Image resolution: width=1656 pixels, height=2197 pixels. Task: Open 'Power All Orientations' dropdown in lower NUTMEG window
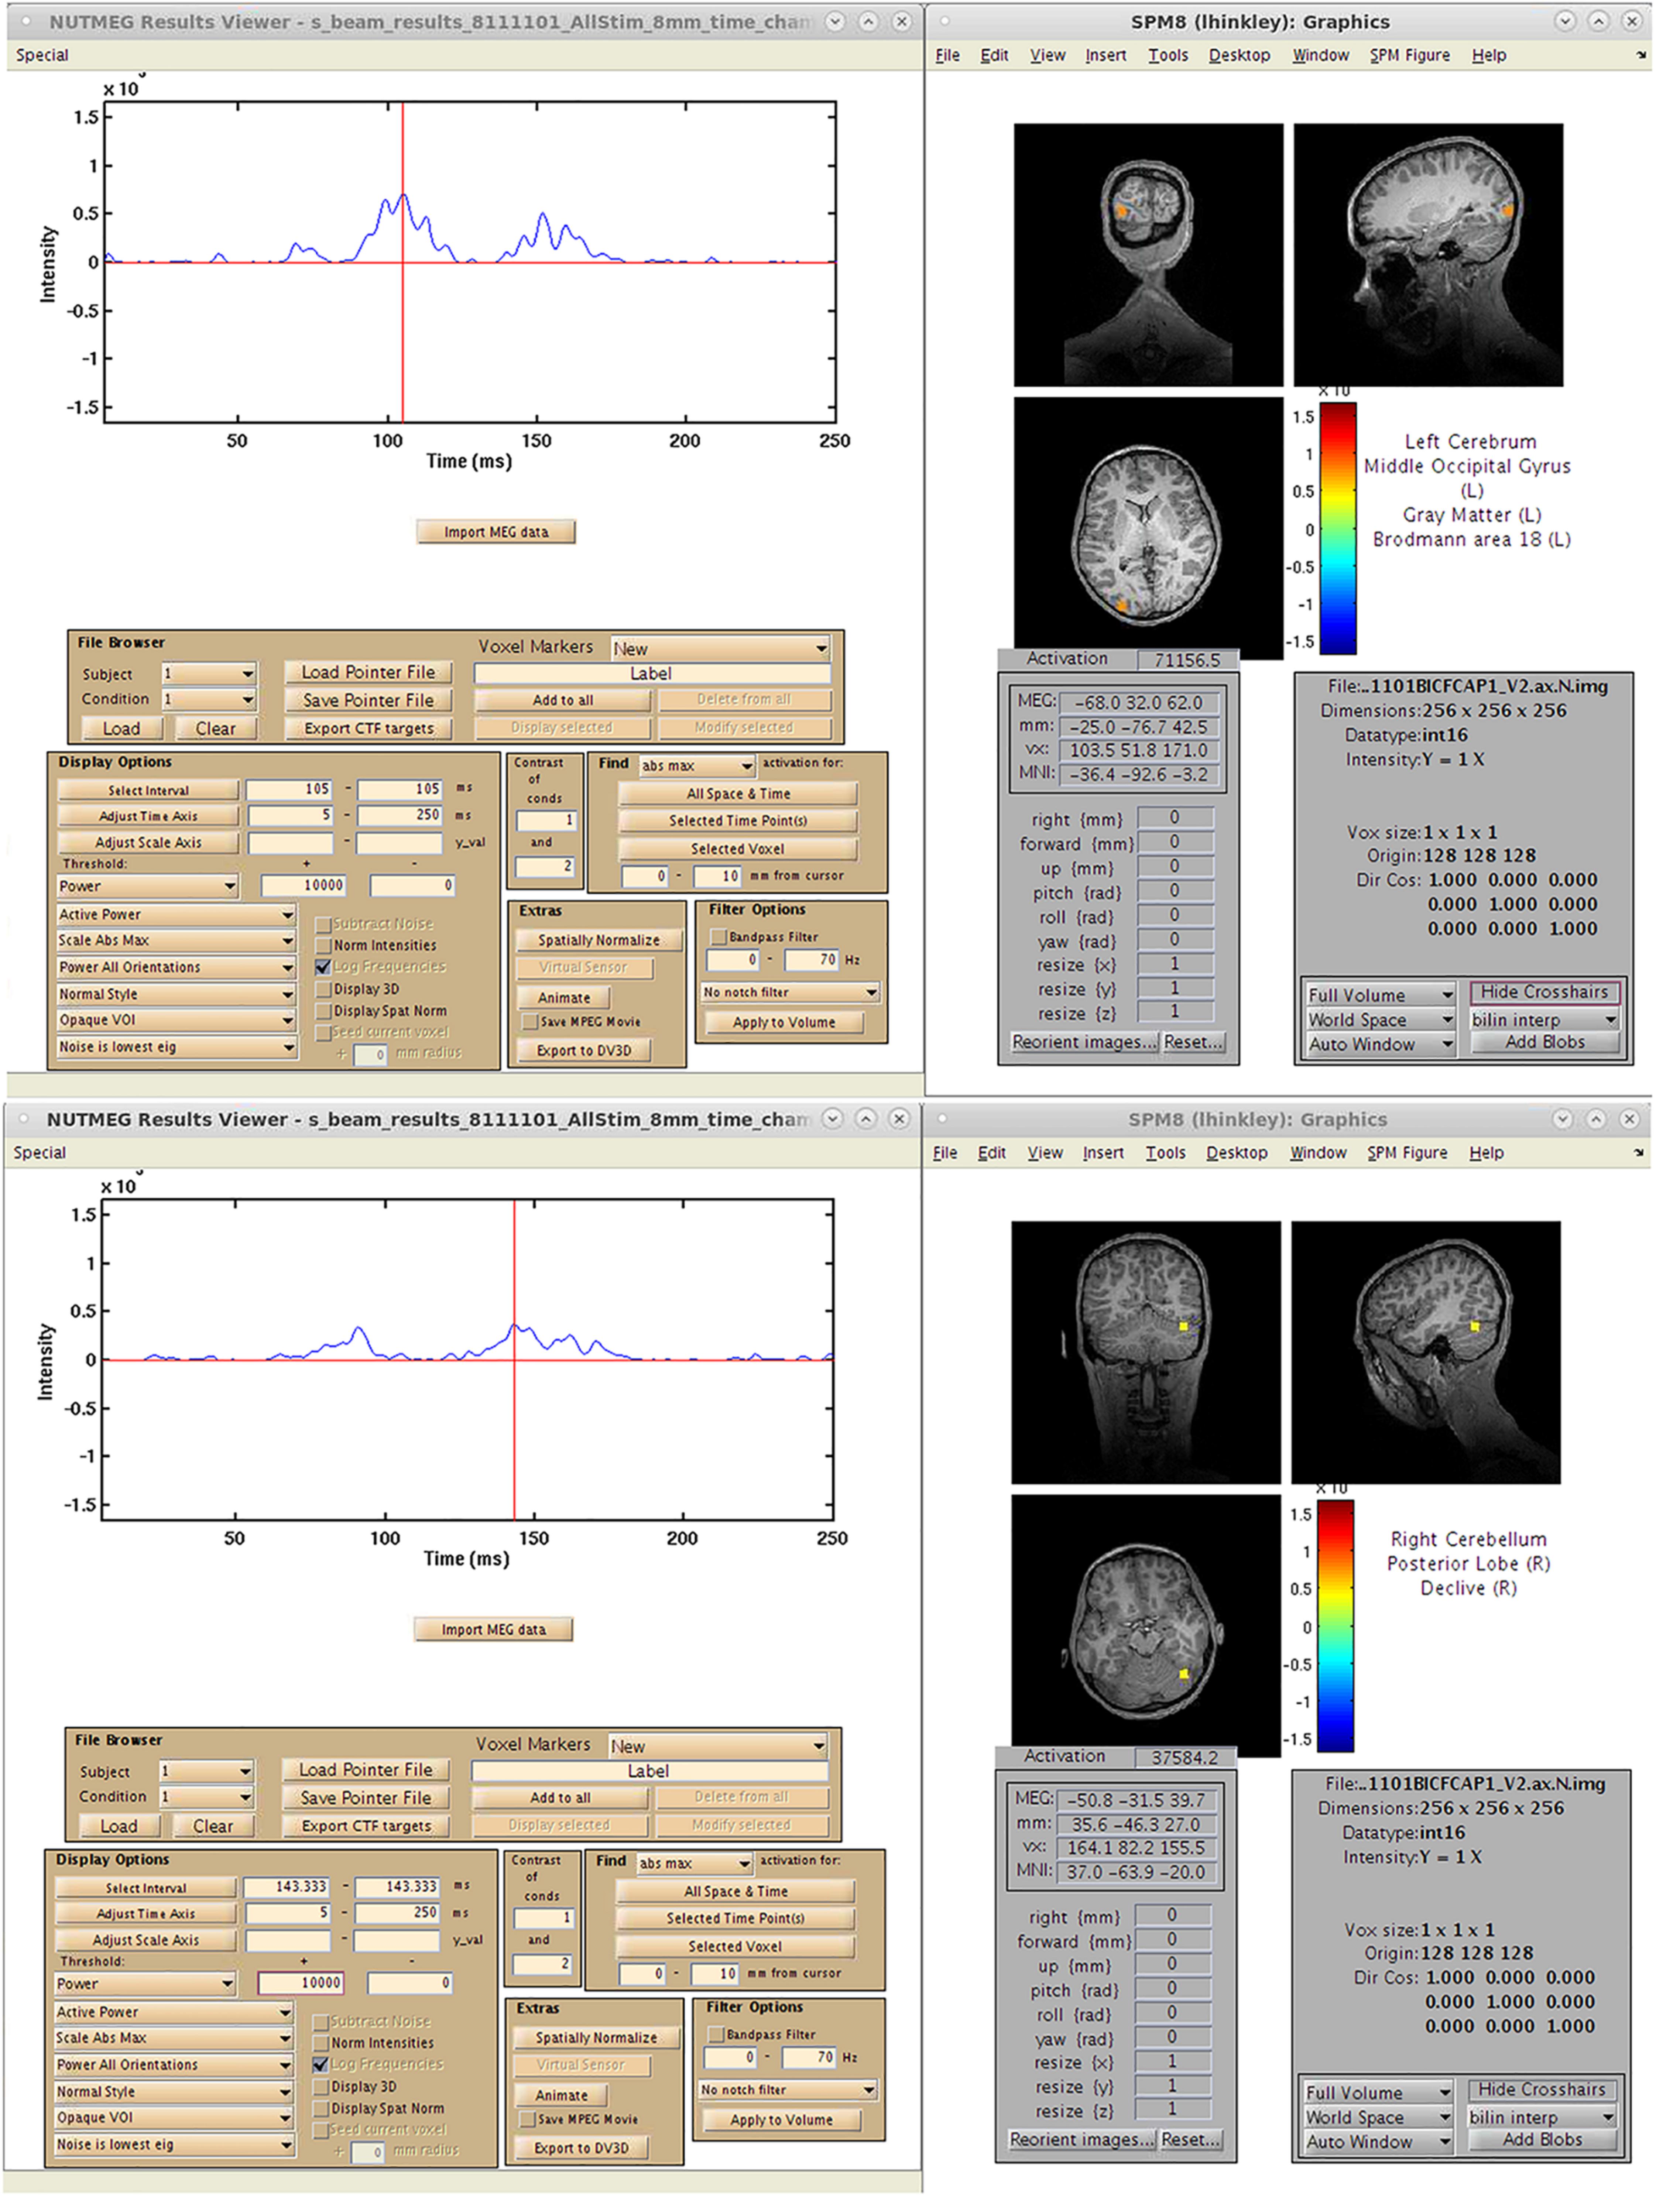pos(174,2065)
